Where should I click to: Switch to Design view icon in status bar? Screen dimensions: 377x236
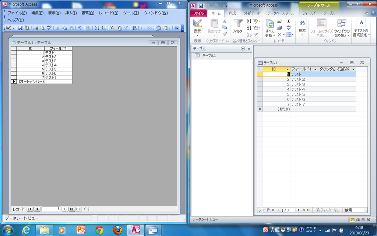369,219
